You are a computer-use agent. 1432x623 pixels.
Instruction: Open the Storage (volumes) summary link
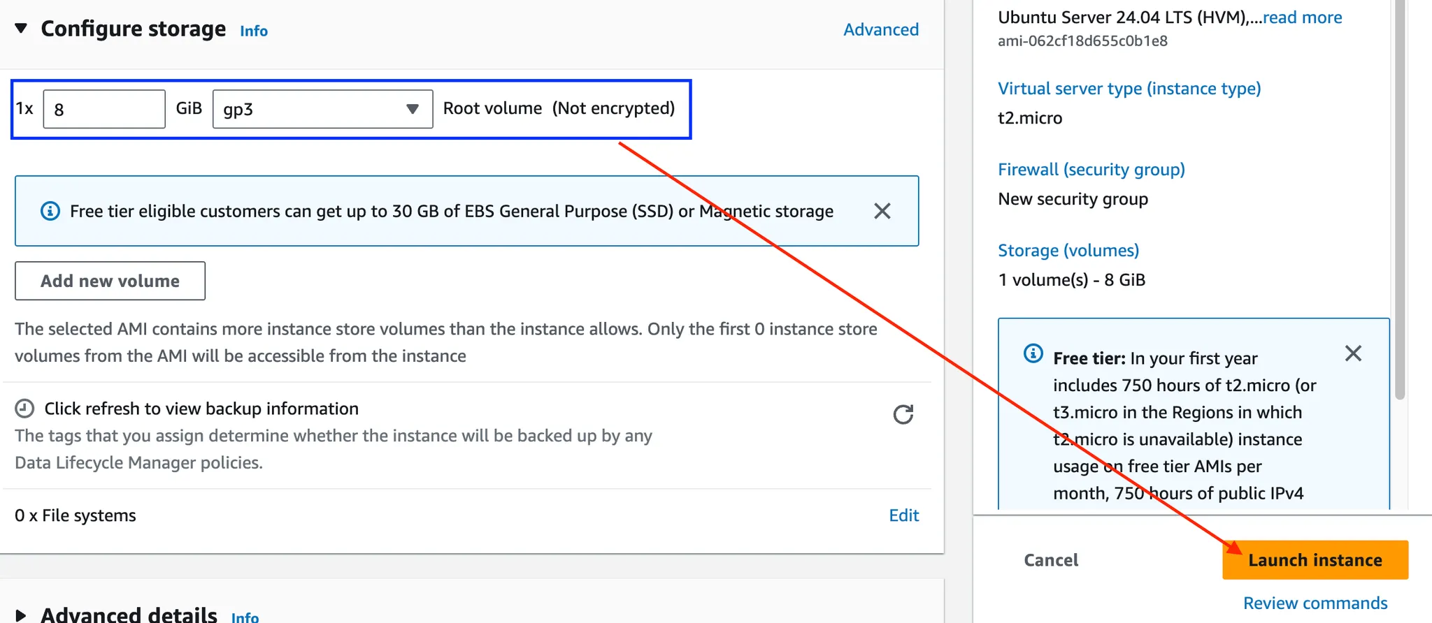[x=1068, y=250]
